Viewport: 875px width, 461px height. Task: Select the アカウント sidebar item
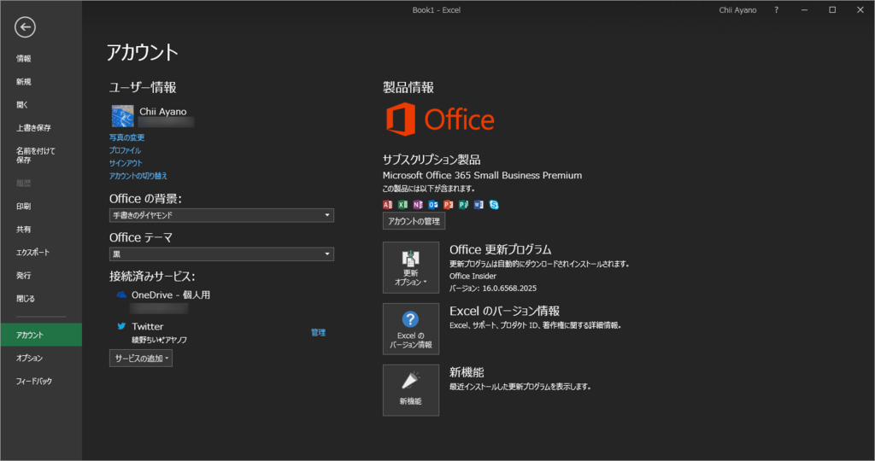pos(41,335)
